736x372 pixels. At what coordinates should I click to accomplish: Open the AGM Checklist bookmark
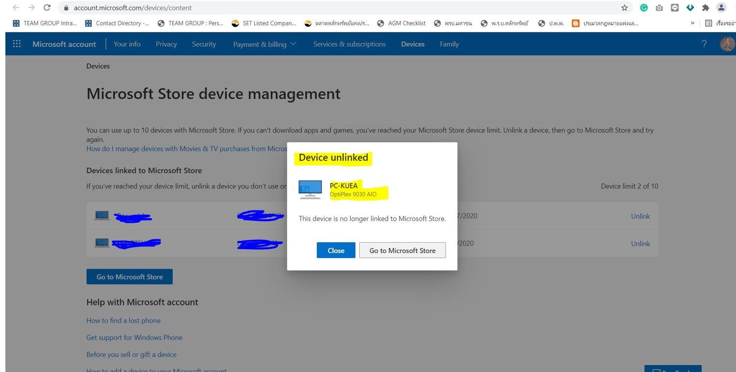(x=401, y=23)
